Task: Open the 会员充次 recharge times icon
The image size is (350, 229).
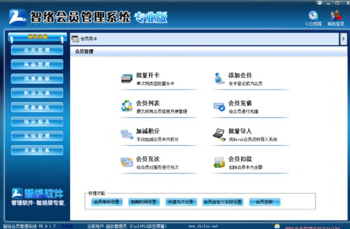Action: [x=127, y=162]
